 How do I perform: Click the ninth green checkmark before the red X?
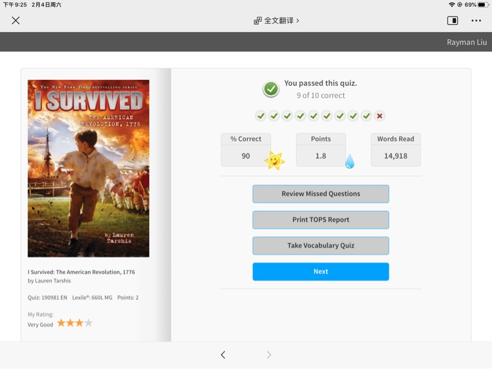(x=366, y=116)
